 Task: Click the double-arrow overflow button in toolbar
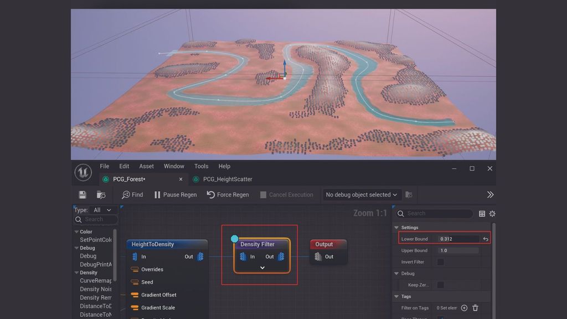[x=490, y=194]
